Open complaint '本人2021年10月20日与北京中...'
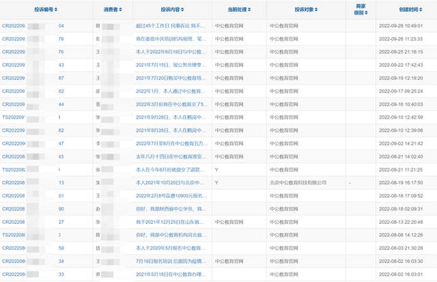The width and height of the screenshot is (437, 282). [170, 183]
